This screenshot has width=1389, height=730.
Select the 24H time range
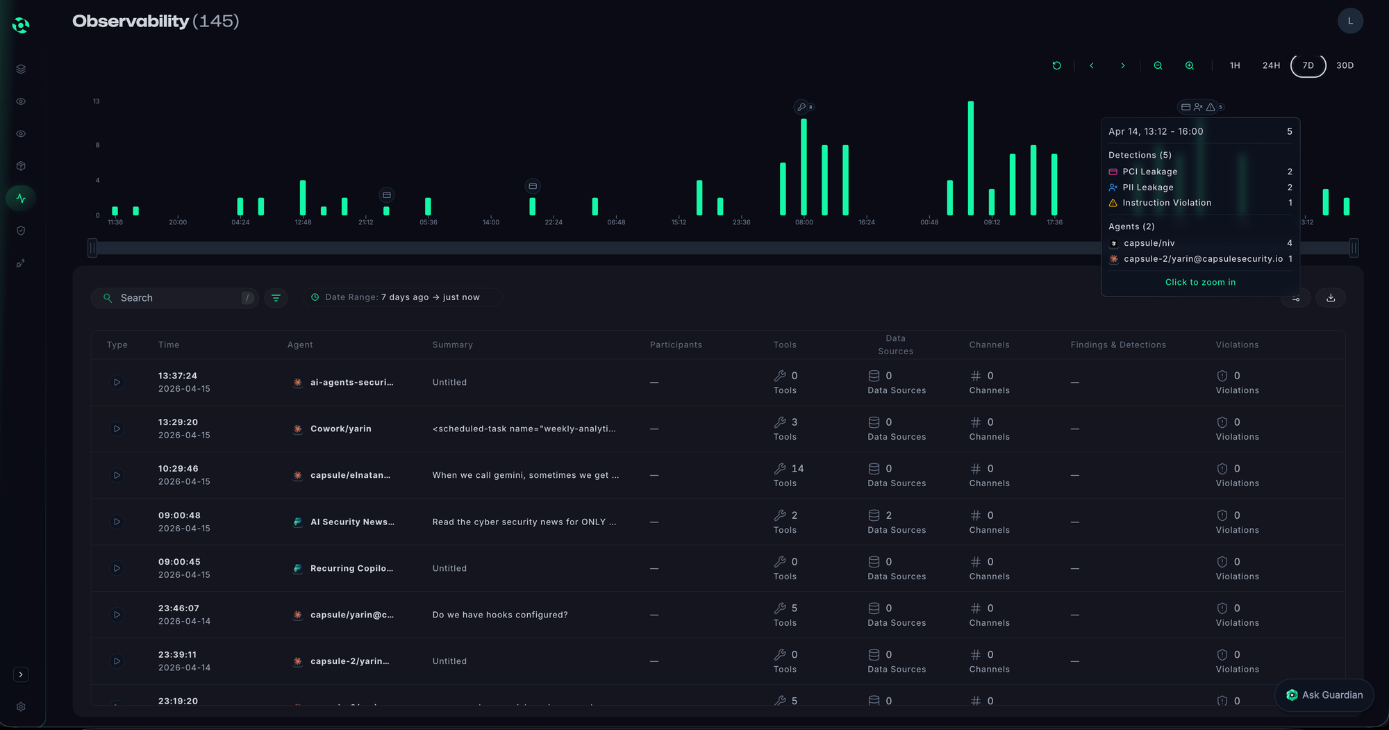(1271, 65)
